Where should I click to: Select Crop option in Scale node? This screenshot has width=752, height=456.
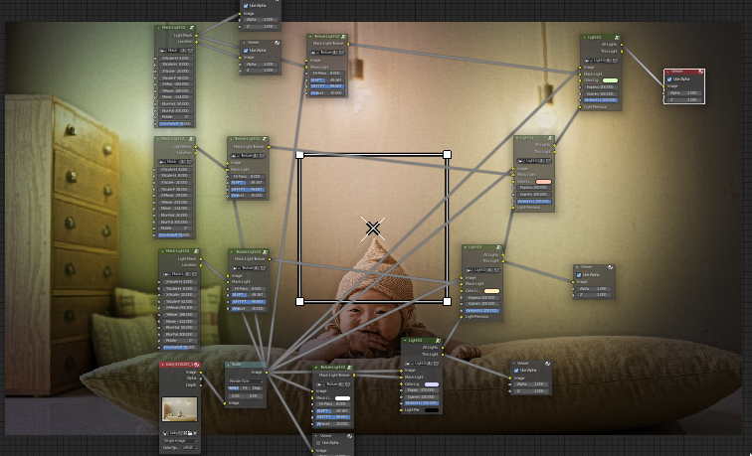pos(257,388)
